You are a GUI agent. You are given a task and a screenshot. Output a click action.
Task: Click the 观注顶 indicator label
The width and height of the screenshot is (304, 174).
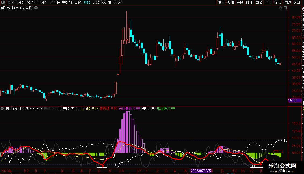pyautogui.click(x=166, y=108)
